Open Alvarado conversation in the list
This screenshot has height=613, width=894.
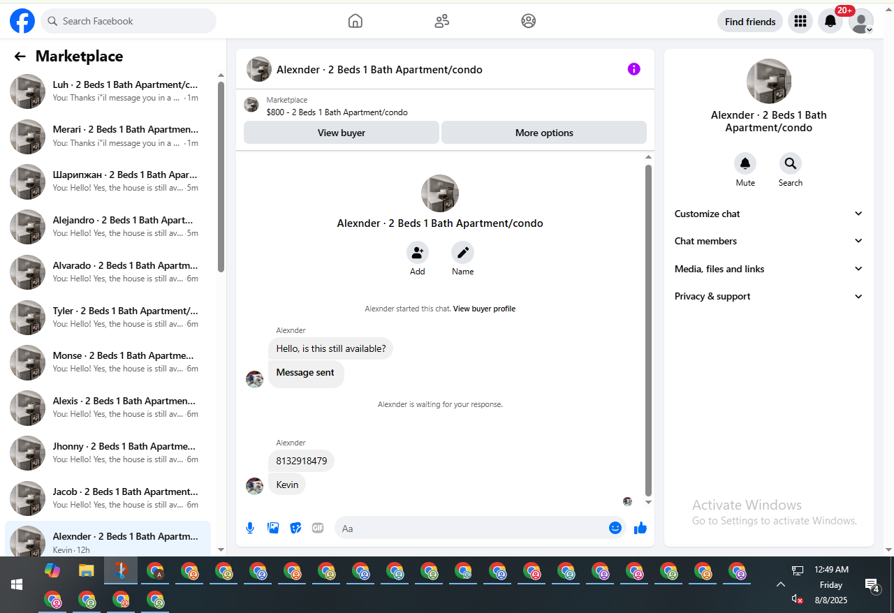click(x=108, y=272)
